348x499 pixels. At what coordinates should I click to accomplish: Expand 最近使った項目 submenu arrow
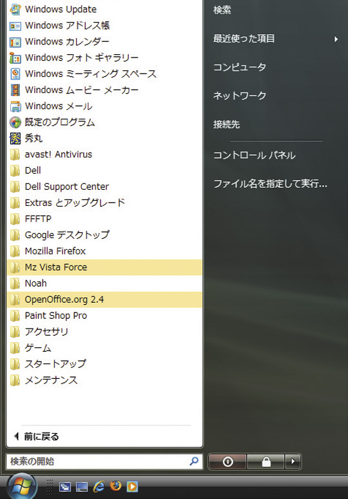[x=336, y=39]
